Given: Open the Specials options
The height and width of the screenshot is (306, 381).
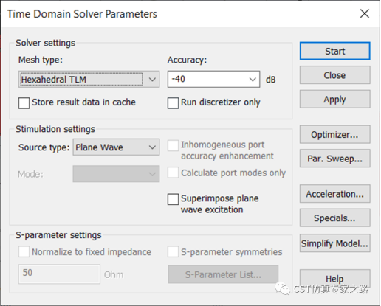Looking at the screenshot, I should (x=334, y=218).
